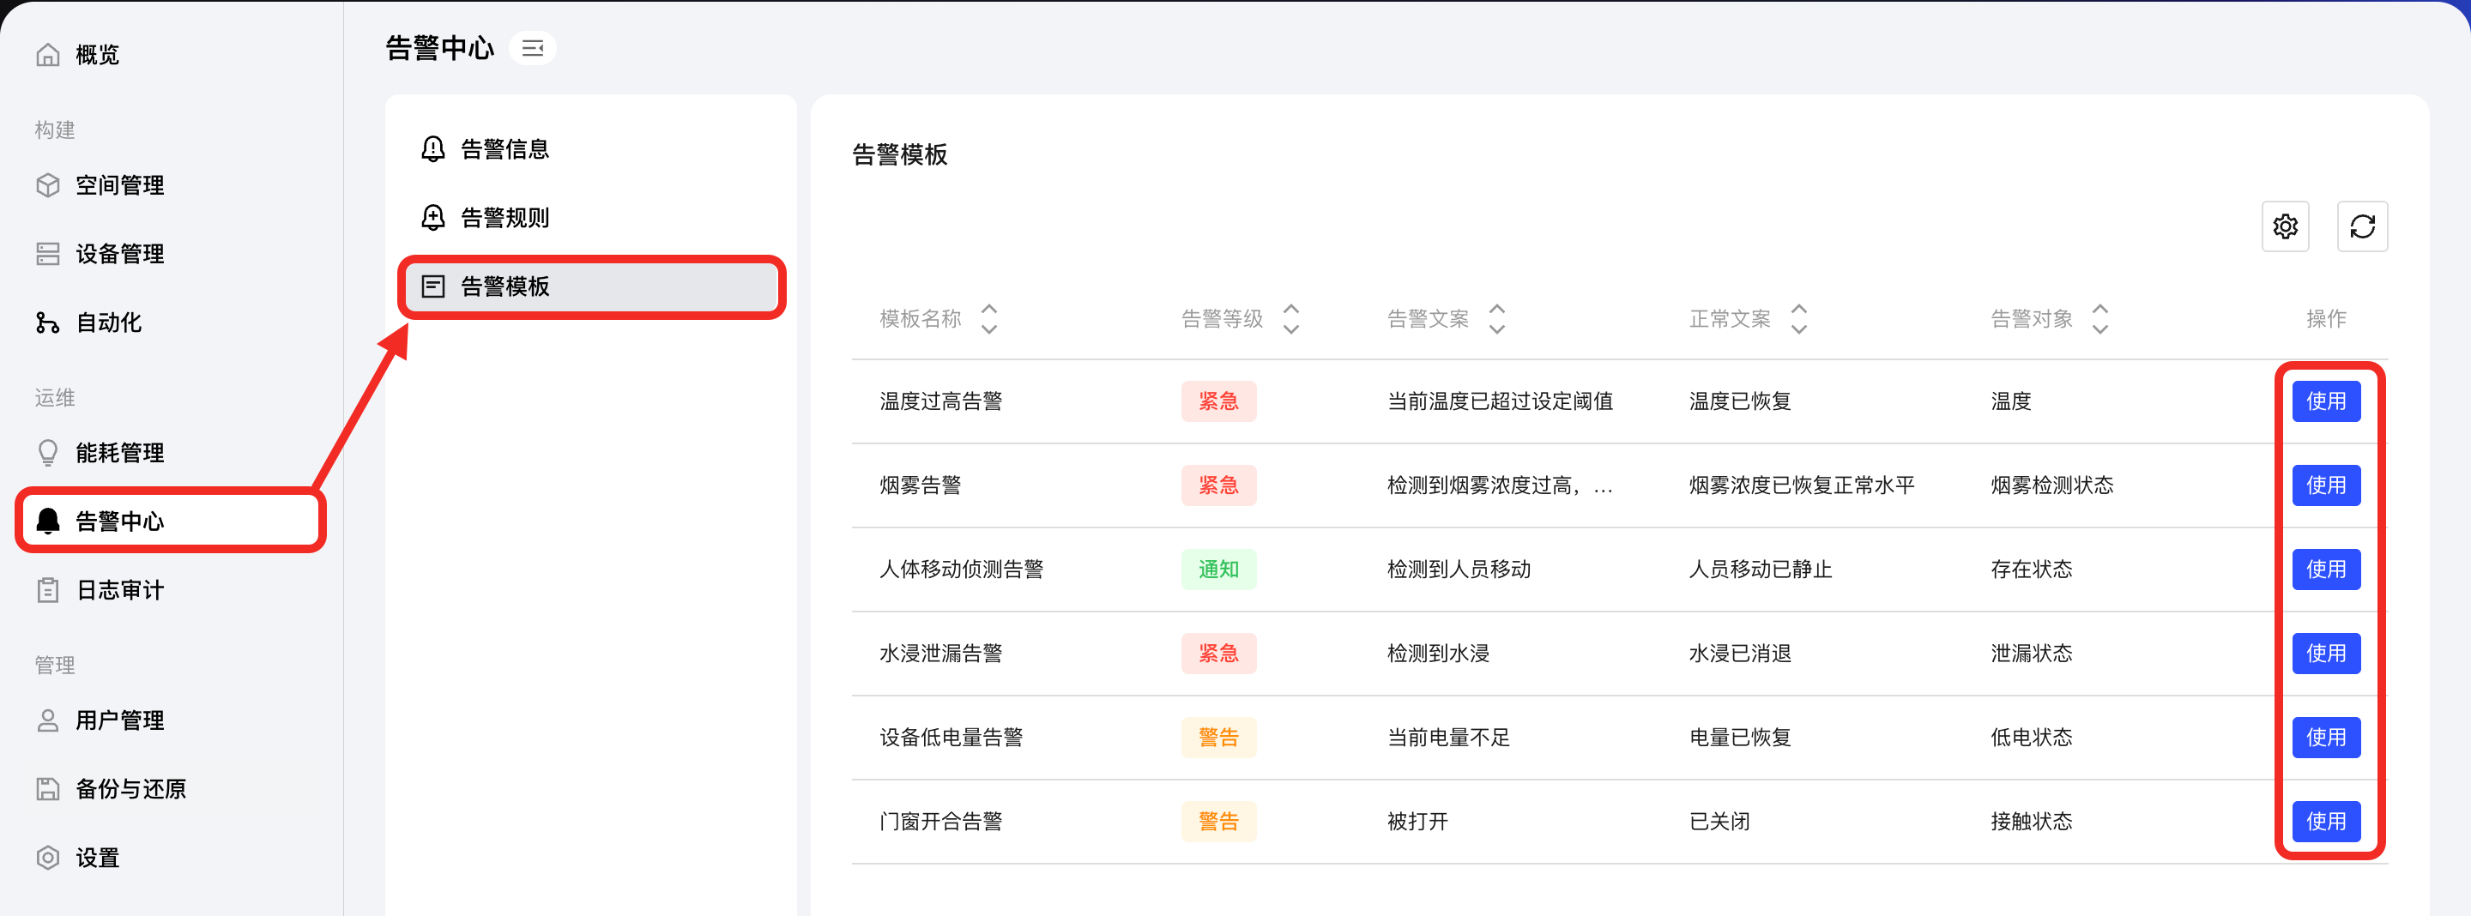This screenshot has width=2471, height=916.
Task: Open table column settings gear
Action: click(2285, 226)
